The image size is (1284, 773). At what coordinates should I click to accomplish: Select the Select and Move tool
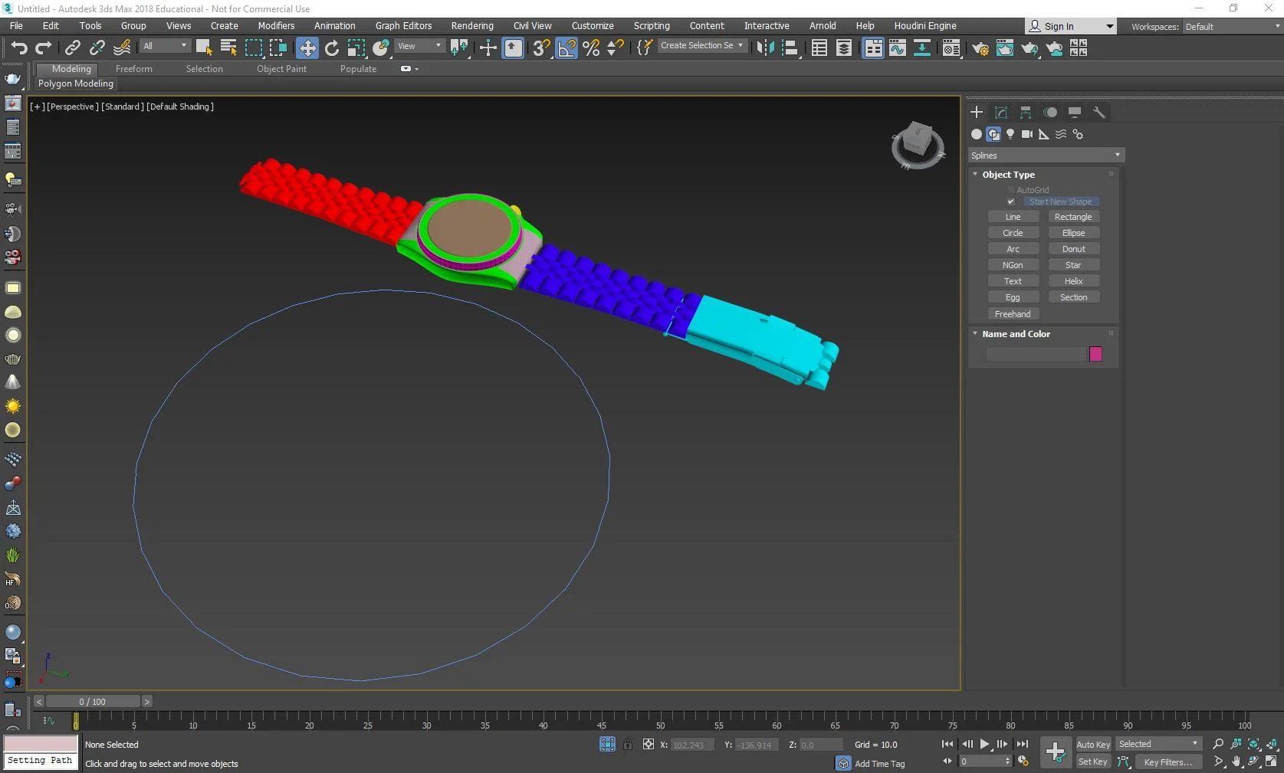(307, 48)
